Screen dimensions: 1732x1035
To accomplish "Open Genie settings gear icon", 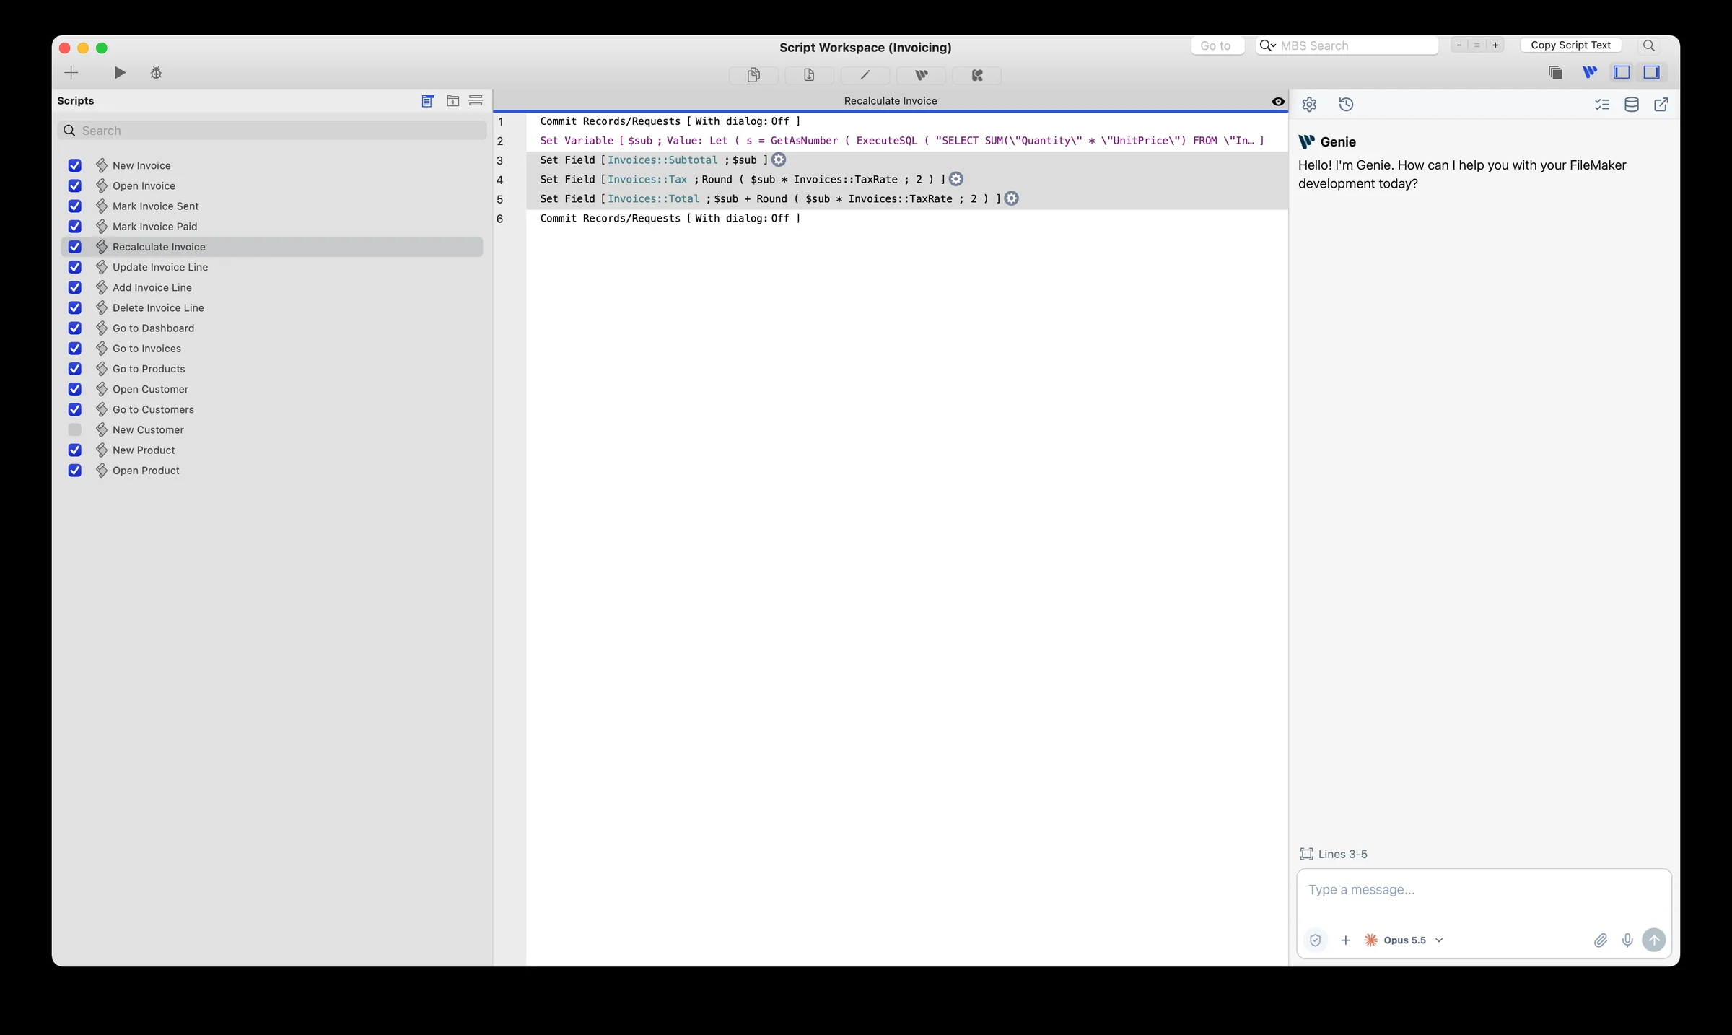I will click(x=1309, y=105).
